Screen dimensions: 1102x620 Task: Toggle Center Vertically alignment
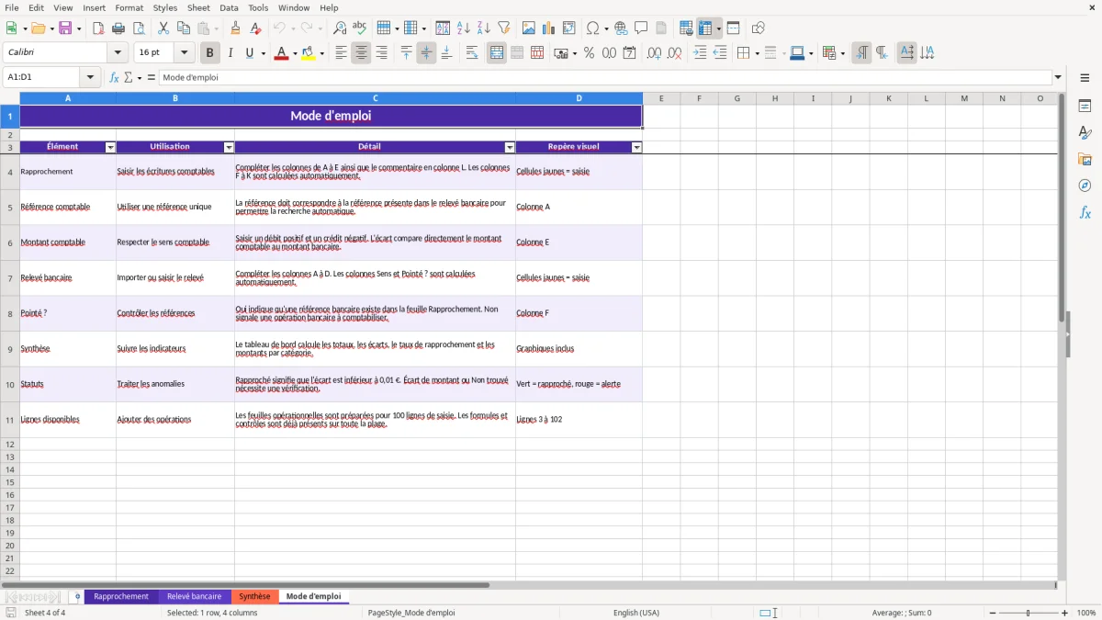(x=426, y=53)
